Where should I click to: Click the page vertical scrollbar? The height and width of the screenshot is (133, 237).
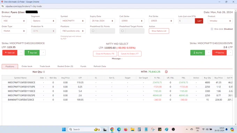[x=236, y=54]
